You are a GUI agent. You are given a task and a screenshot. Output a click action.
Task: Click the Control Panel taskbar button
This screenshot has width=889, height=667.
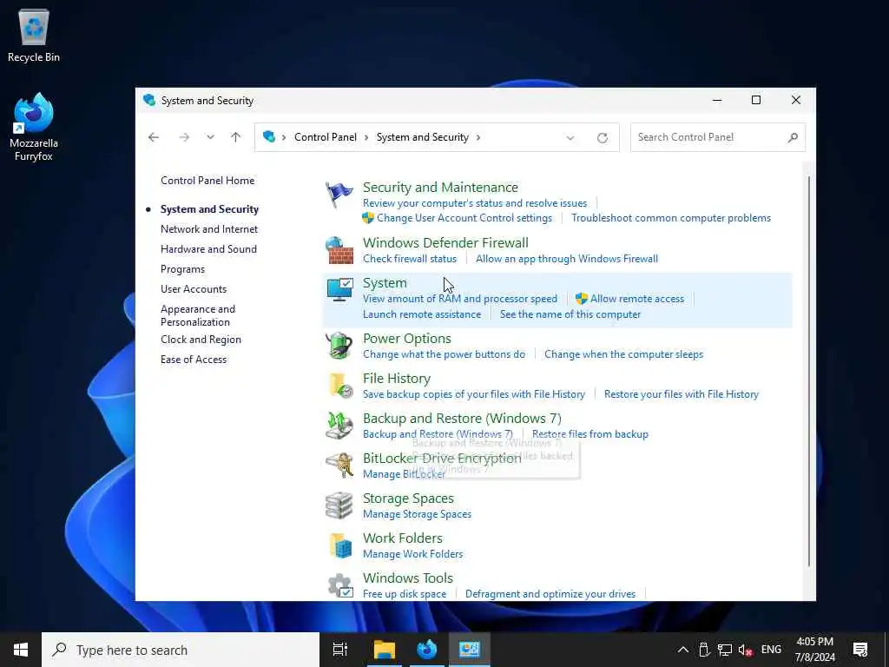pyautogui.click(x=470, y=650)
